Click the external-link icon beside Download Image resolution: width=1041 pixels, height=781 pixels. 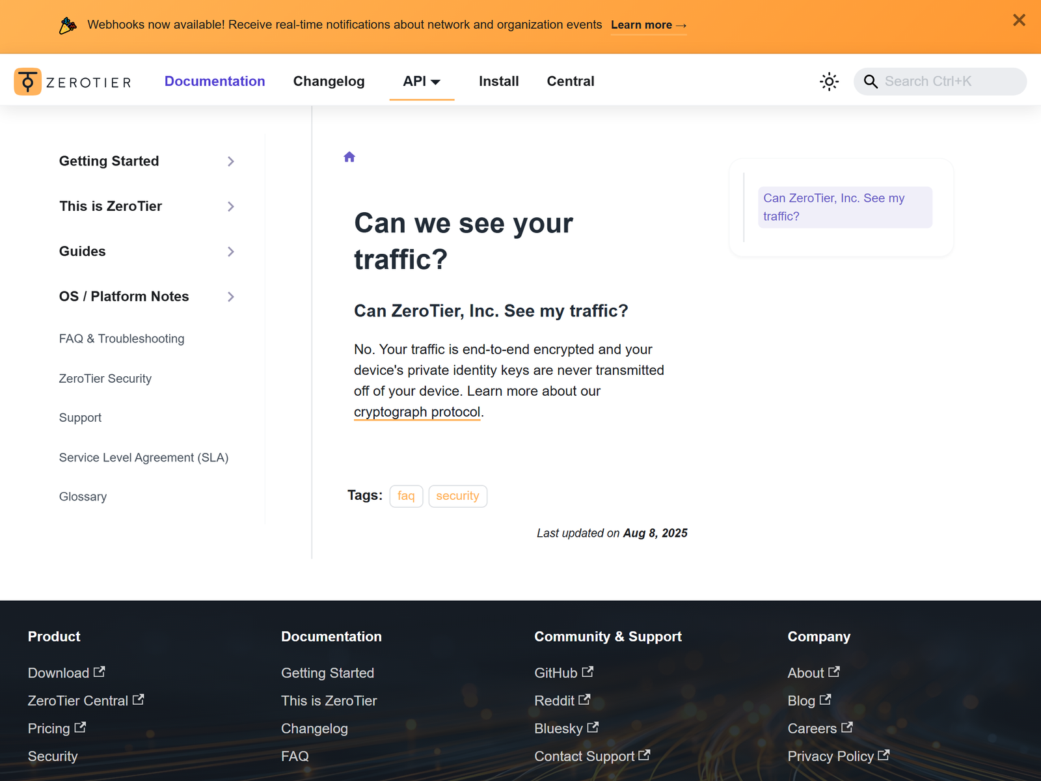click(x=100, y=672)
